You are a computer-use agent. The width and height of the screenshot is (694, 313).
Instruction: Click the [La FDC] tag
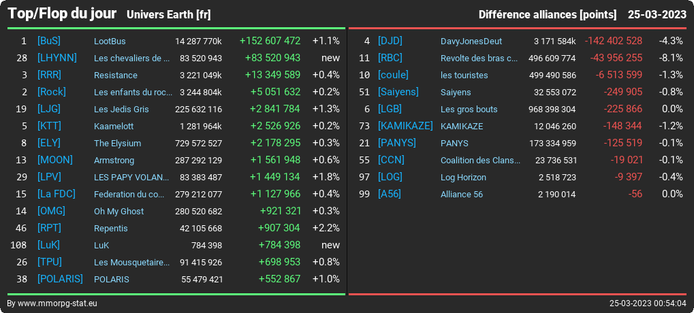pos(57,194)
